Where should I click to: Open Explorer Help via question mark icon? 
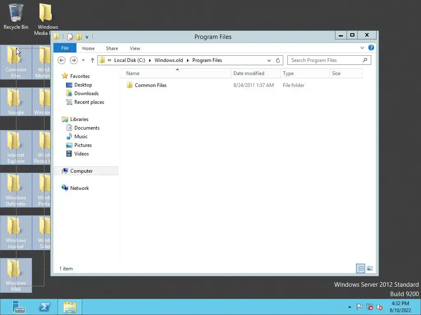(x=371, y=48)
